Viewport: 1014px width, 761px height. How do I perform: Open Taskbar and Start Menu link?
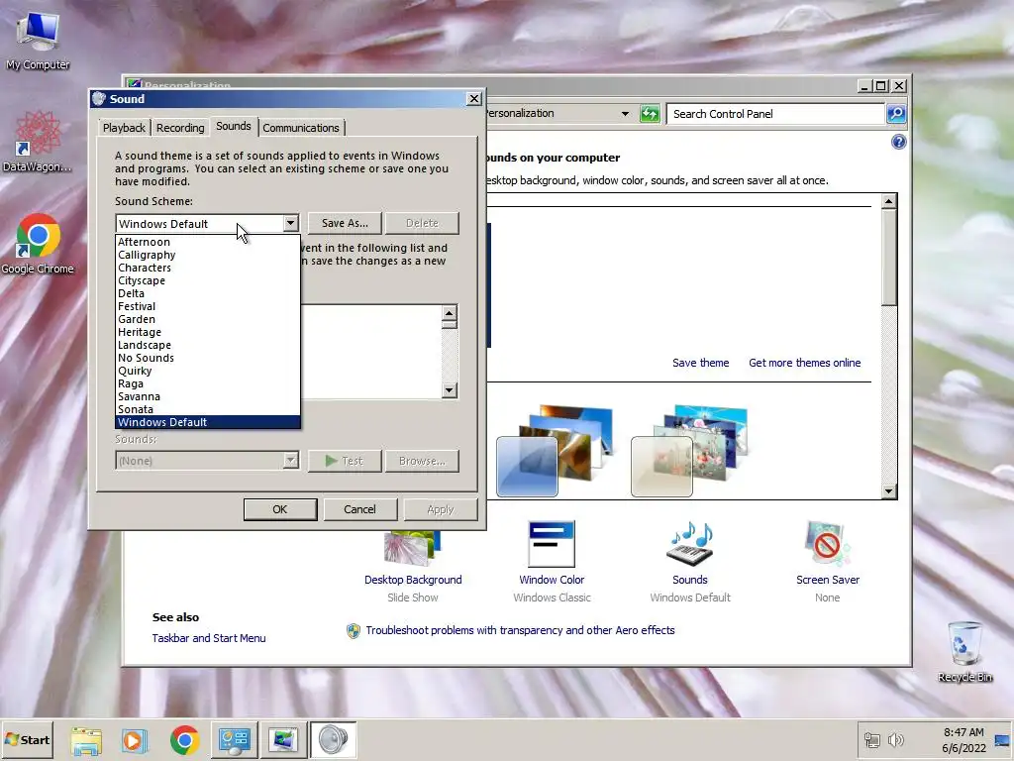click(x=209, y=638)
